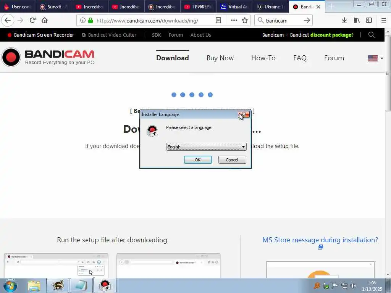Click the network tray icon
This screenshot has height=293, width=391.
344,286
